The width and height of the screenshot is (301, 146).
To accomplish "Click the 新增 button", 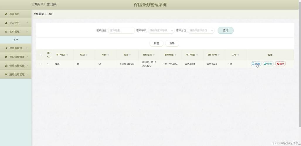I will (x=156, y=44).
